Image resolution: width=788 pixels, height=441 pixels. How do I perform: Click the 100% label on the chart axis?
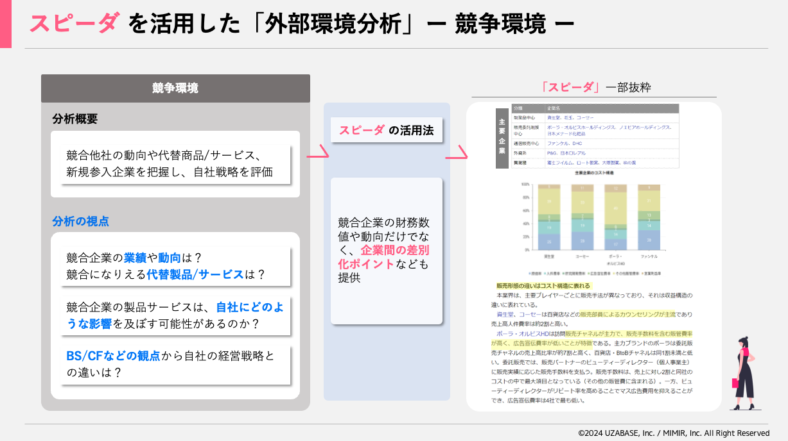tap(525, 185)
